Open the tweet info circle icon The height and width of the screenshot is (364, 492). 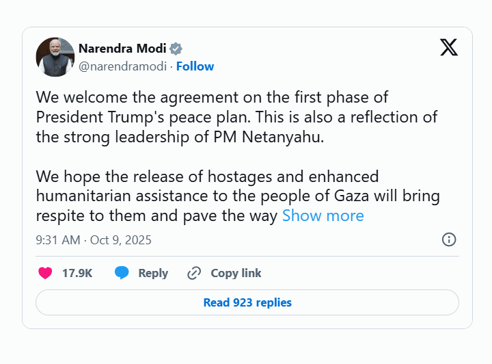[x=449, y=239]
